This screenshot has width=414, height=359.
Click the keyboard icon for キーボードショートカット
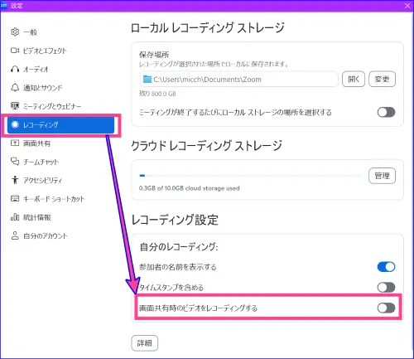coord(15,198)
